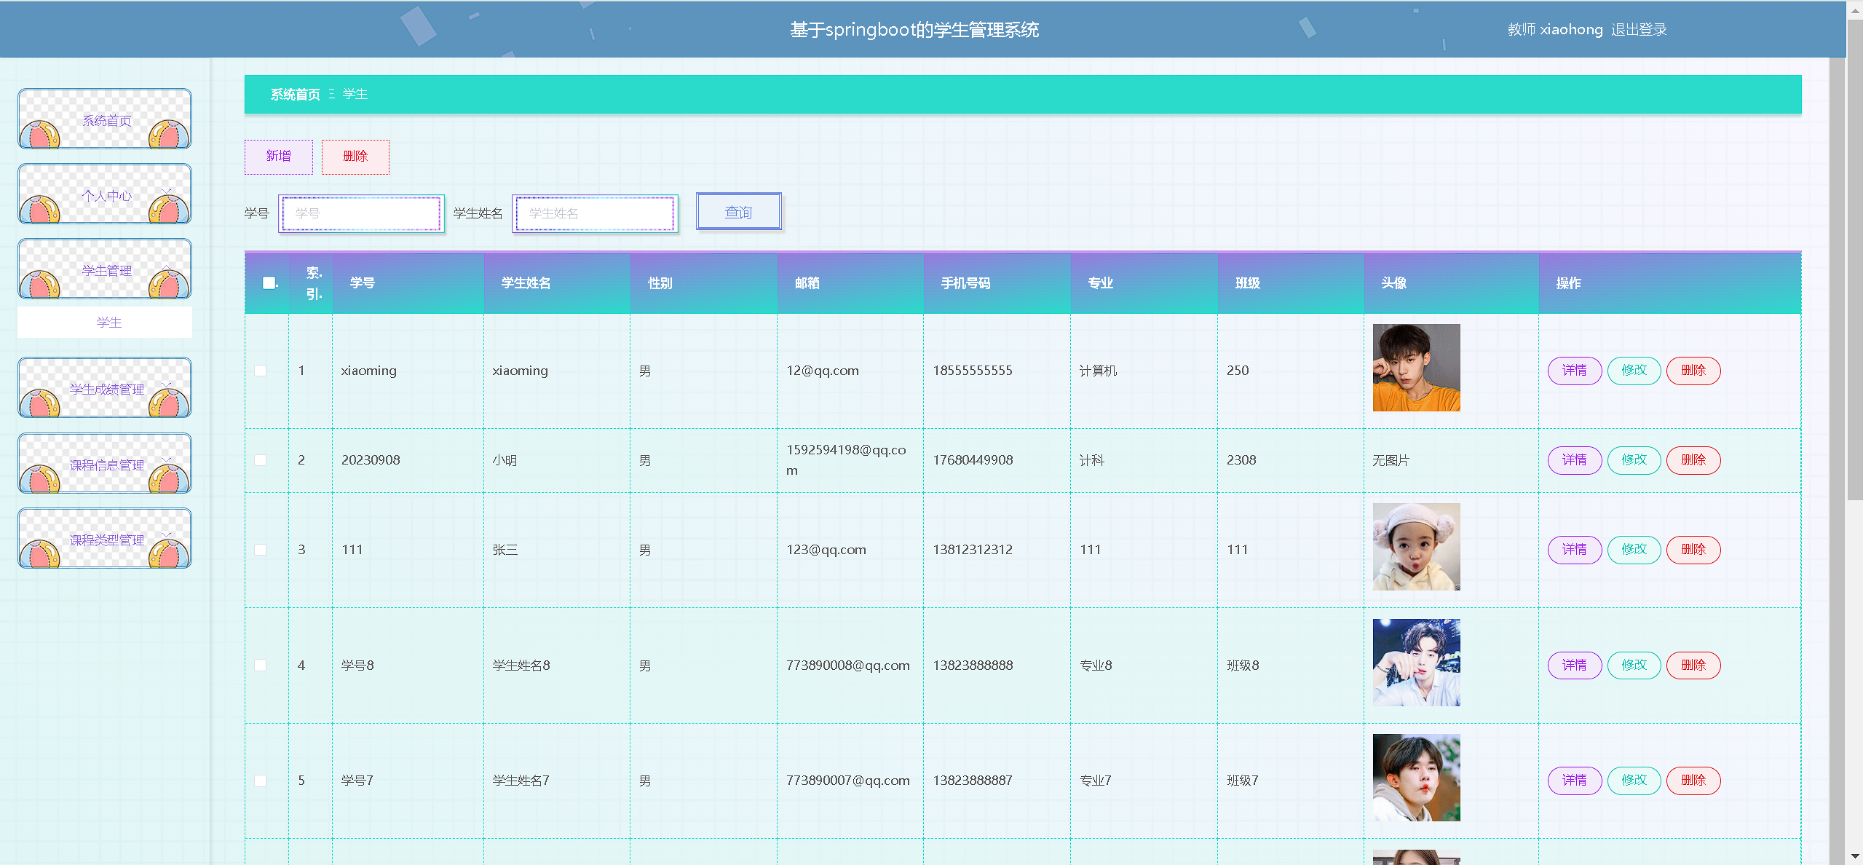Collapse the 学生管理 sidebar menu
The image size is (1863, 865).
point(105,269)
